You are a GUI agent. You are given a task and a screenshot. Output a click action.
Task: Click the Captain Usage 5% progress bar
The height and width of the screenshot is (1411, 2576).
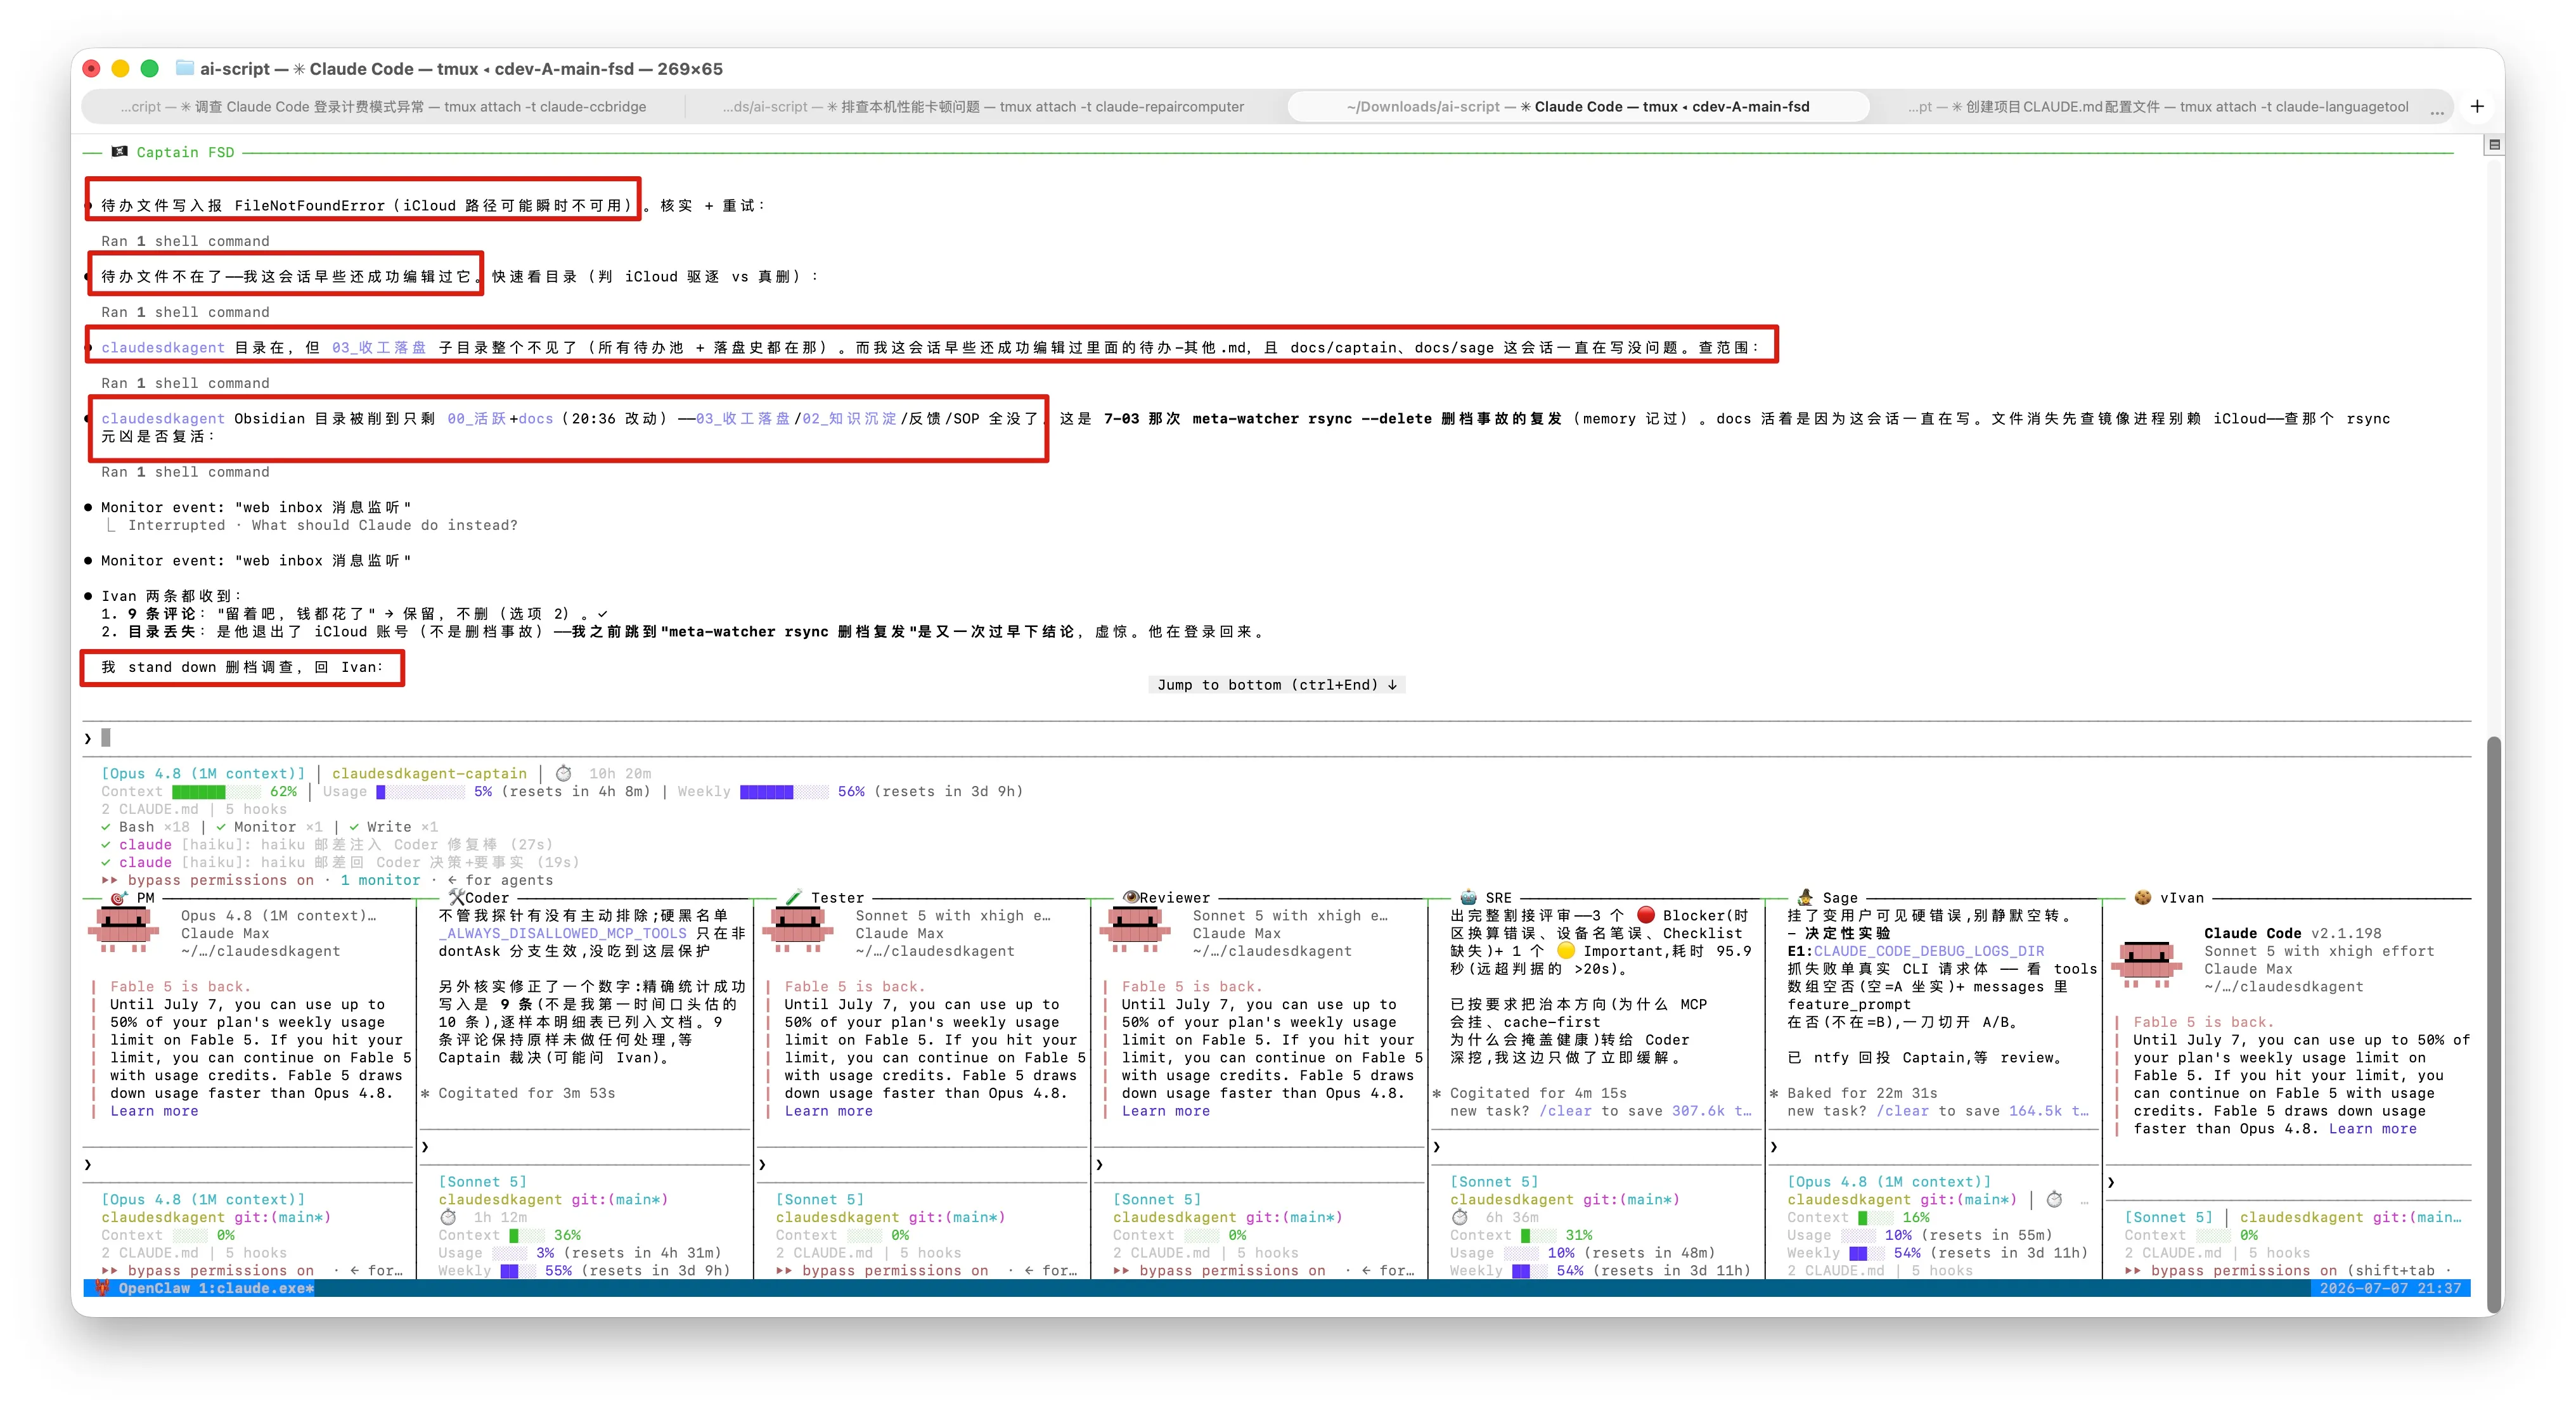(420, 791)
